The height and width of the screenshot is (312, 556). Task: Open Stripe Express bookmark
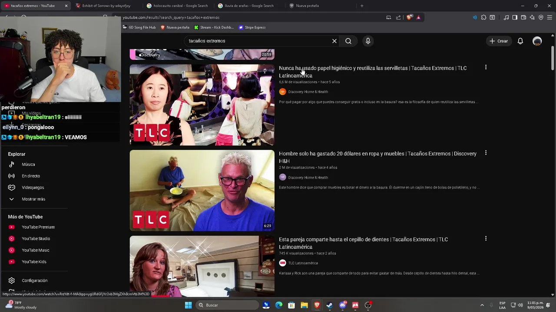(x=252, y=27)
